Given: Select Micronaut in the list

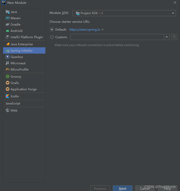Looking at the screenshot, I should click(24, 63).
